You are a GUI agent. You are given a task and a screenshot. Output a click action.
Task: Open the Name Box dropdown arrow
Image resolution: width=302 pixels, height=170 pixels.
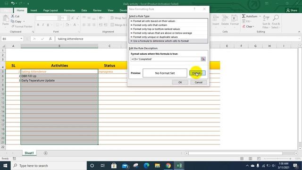click(21, 39)
